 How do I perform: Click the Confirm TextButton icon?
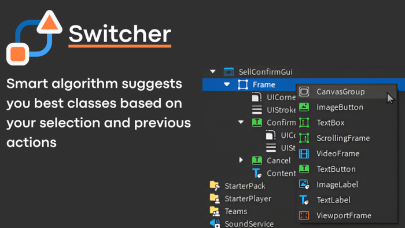tap(257, 123)
